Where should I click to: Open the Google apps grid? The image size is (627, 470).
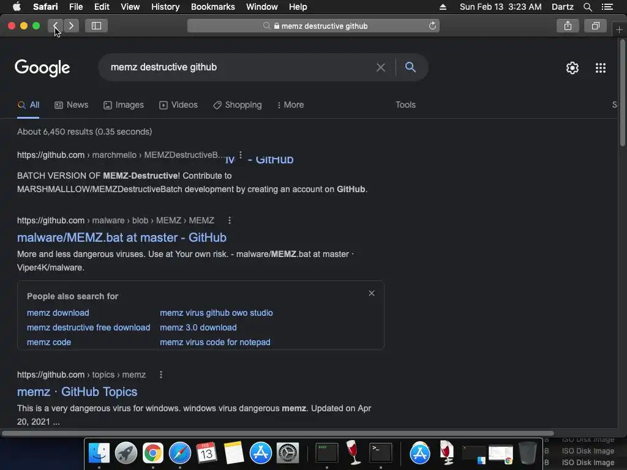(x=601, y=68)
